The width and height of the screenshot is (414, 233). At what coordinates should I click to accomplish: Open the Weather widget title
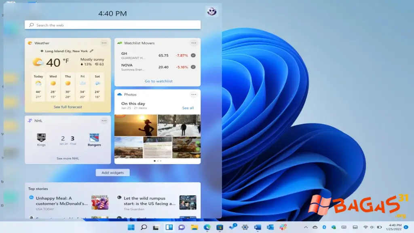tap(42, 43)
